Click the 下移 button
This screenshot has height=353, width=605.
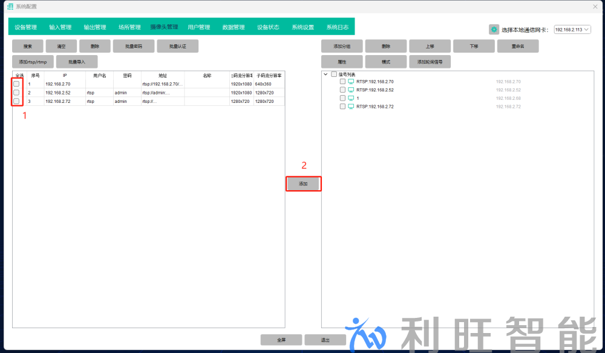coord(474,47)
